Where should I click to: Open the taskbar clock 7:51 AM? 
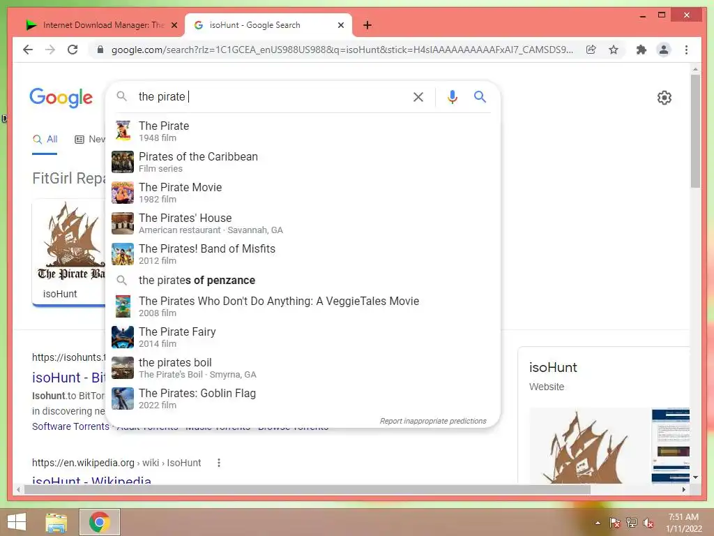point(683,522)
